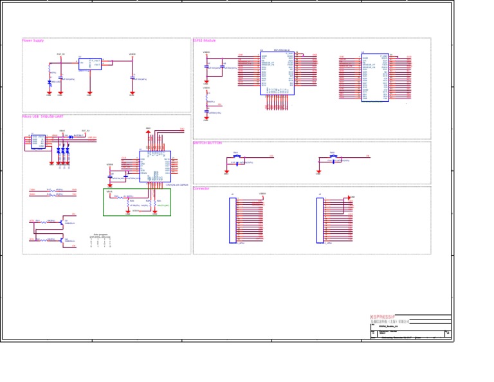This screenshot has width=494, height=382.
Task: Click the ESP32 Module section title
Action: (205, 41)
